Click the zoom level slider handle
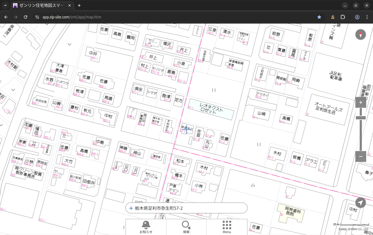 point(361,118)
